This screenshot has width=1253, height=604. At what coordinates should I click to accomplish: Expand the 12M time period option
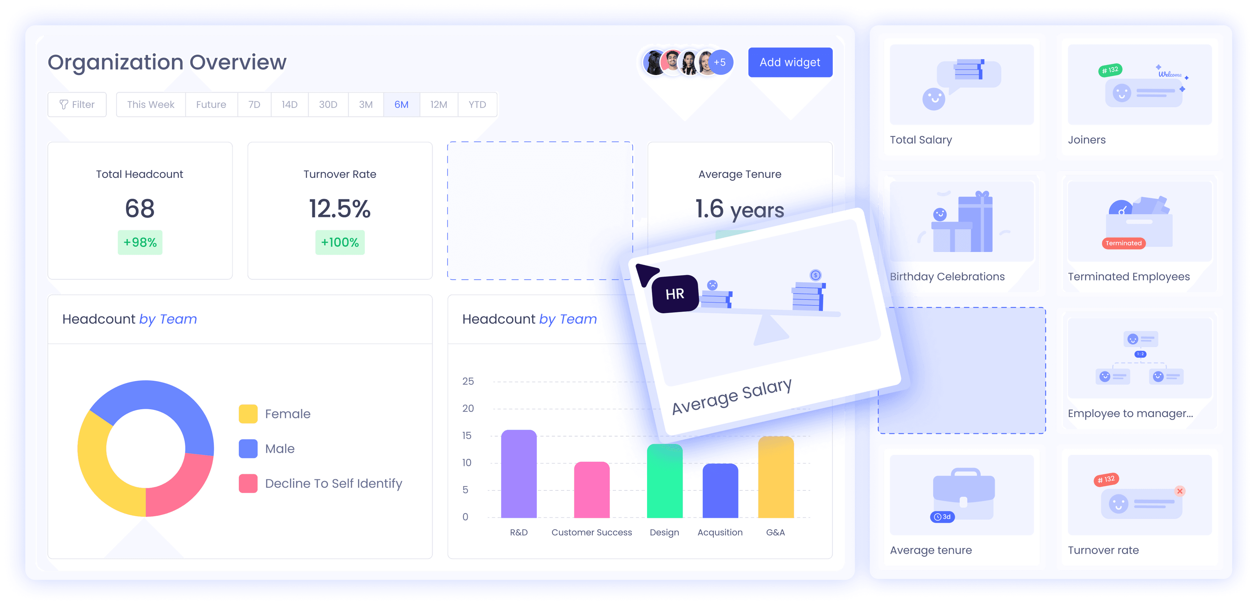[439, 105]
